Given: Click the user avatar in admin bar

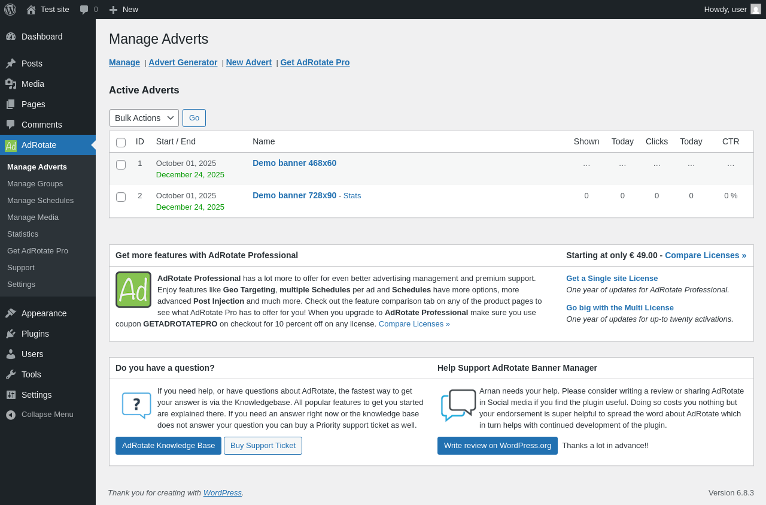Looking at the screenshot, I should (x=756, y=9).
